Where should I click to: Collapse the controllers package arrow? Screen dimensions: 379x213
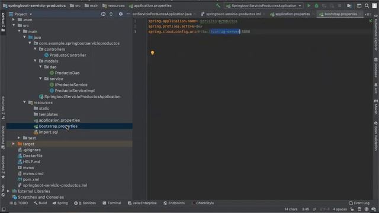tap(35, 49)
